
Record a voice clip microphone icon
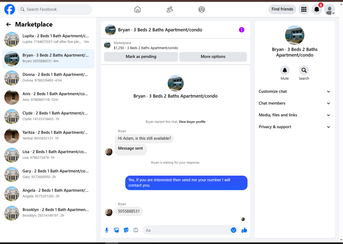click(107, 230)
